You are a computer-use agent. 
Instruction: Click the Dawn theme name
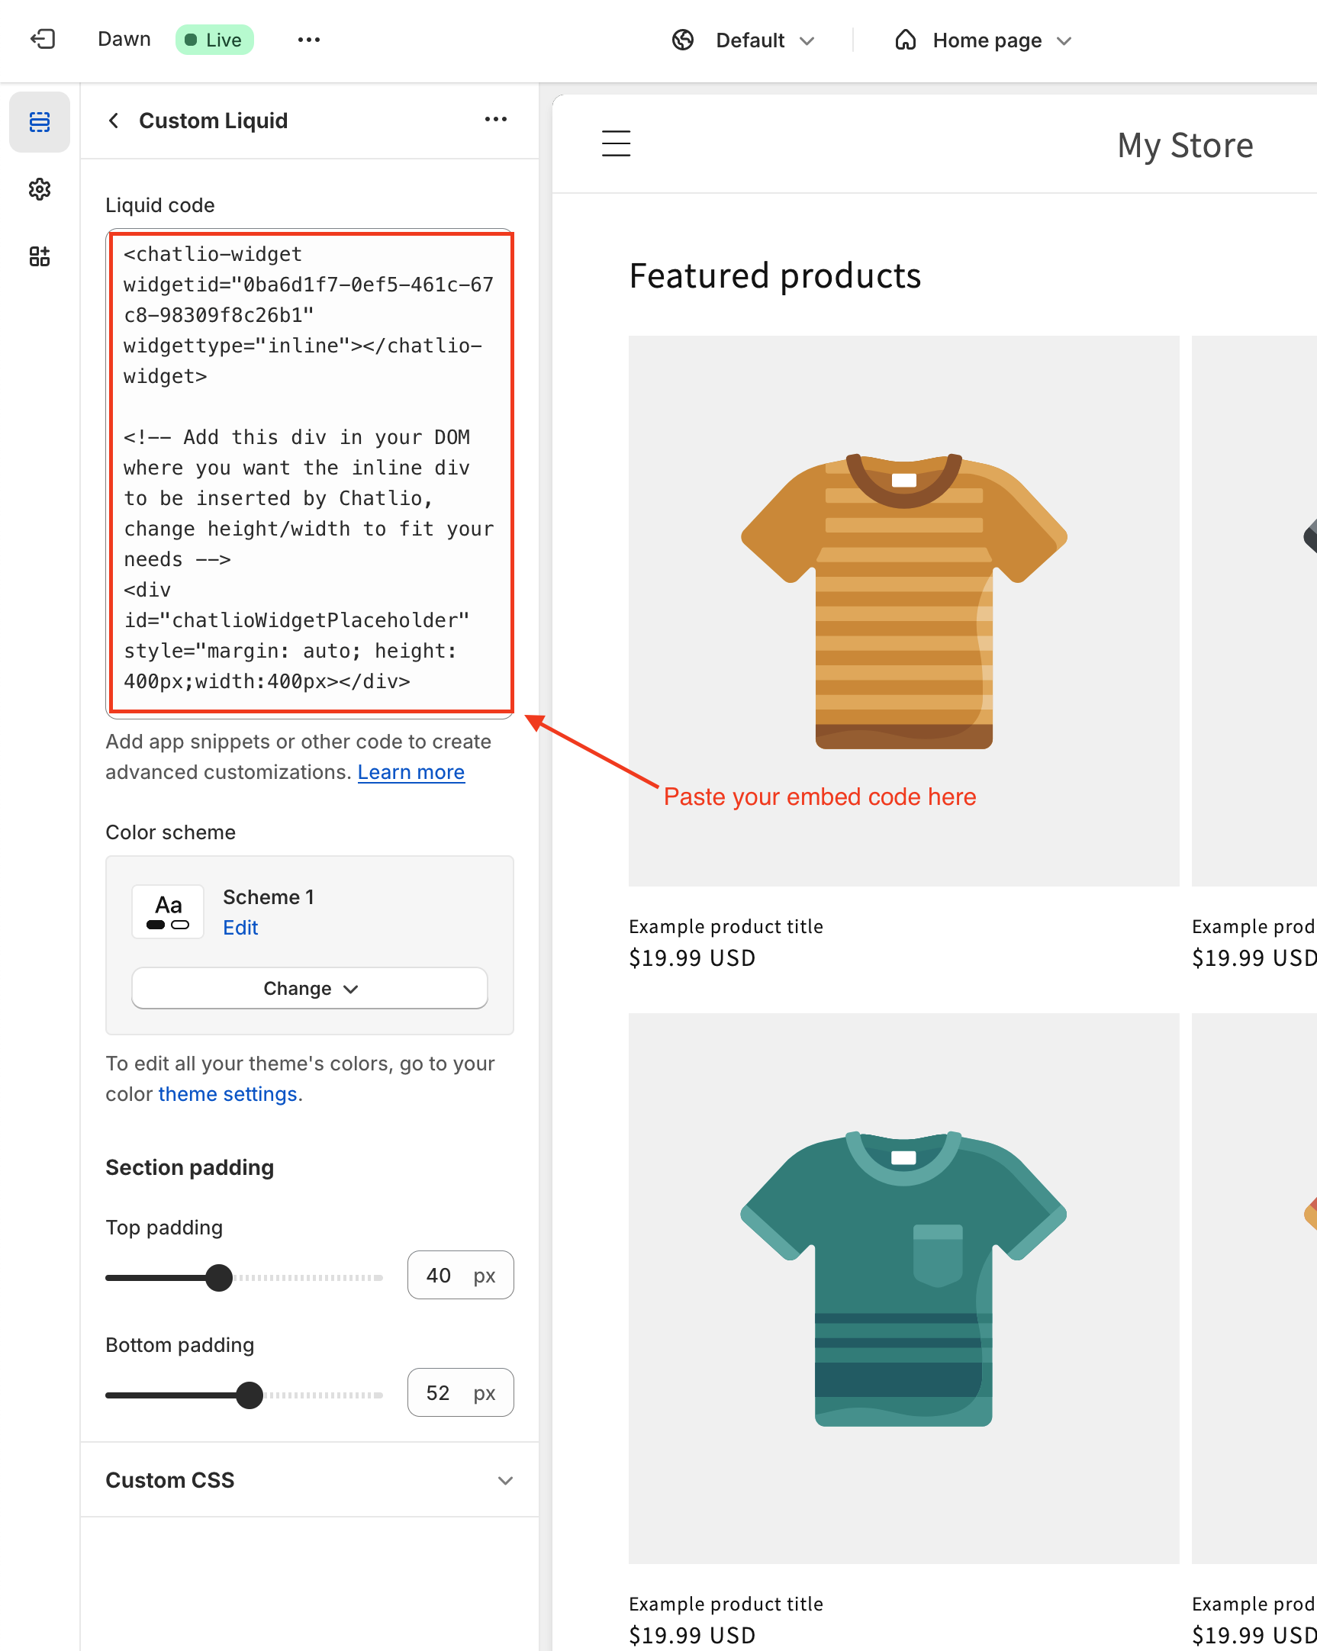124,39
